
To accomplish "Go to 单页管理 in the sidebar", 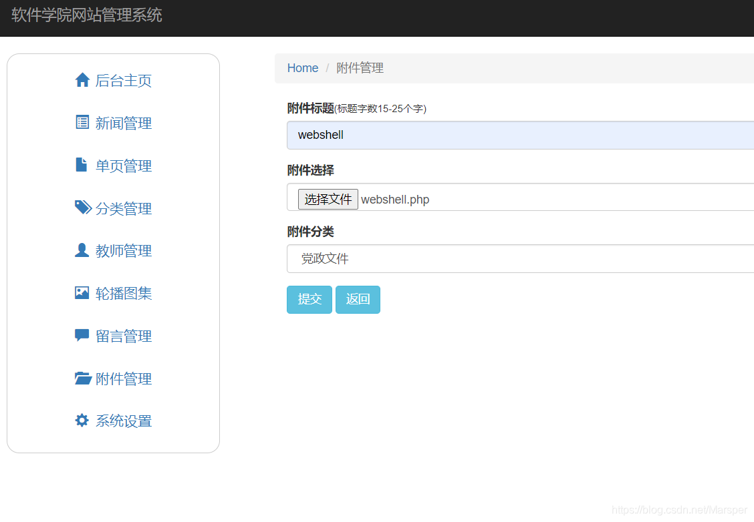I will pyautogui.click(x=123, y=166).
